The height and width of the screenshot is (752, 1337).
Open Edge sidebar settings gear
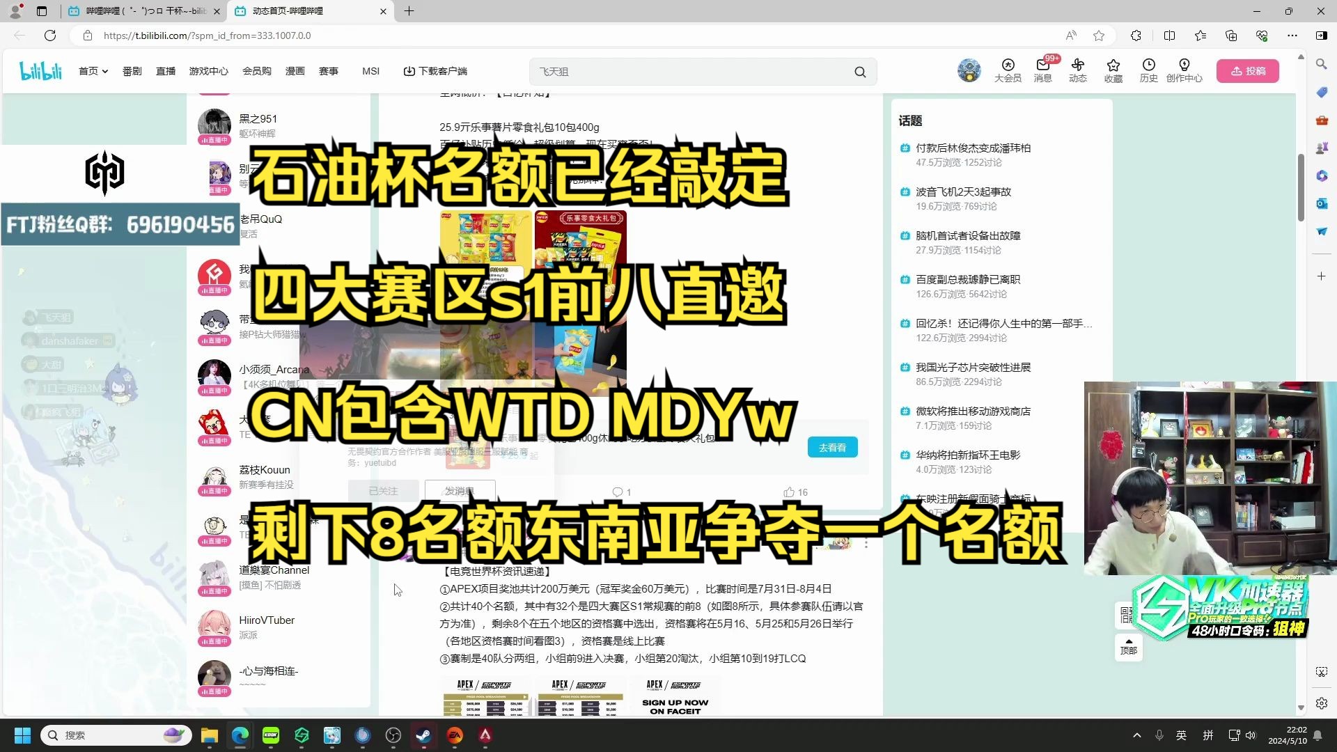click(x=1322, y=703)
